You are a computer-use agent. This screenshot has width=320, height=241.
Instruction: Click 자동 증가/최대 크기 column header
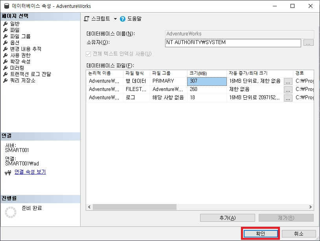coord(260,73)
